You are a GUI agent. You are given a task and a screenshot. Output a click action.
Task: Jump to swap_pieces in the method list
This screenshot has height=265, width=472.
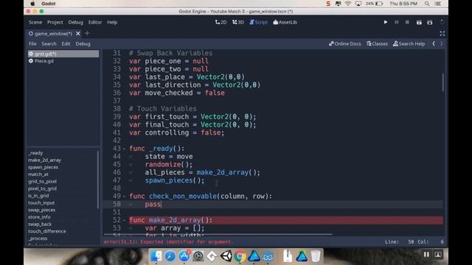pyautogui.click(x=41, y=210)
